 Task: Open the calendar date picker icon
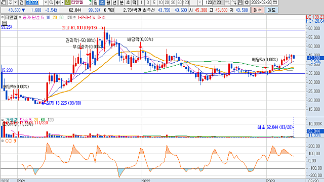pyautogui.click(x=275, y=3)
